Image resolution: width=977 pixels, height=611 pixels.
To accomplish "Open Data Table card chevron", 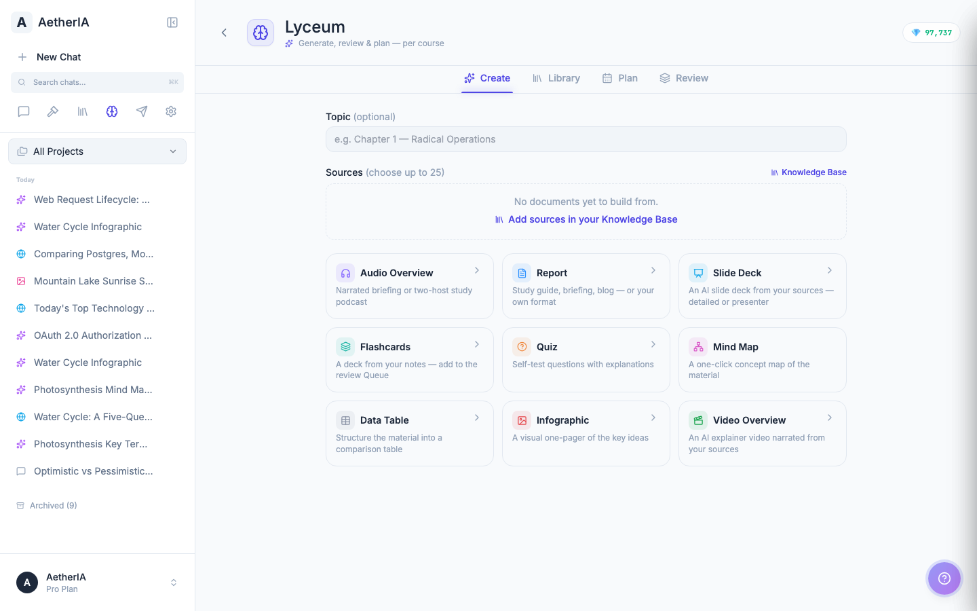I will point(477,418).
